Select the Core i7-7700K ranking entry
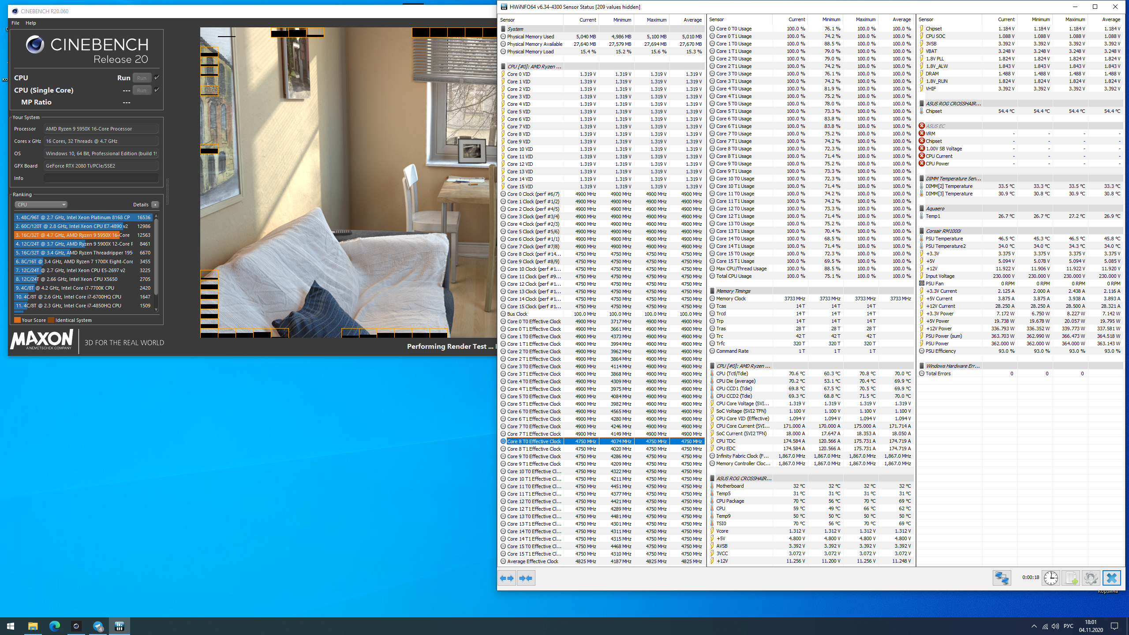 coord(83,288)
